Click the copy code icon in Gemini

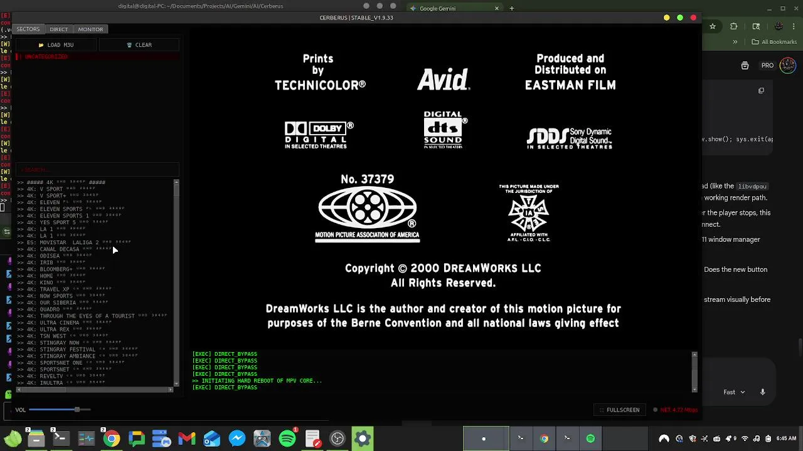click(761, 90)
